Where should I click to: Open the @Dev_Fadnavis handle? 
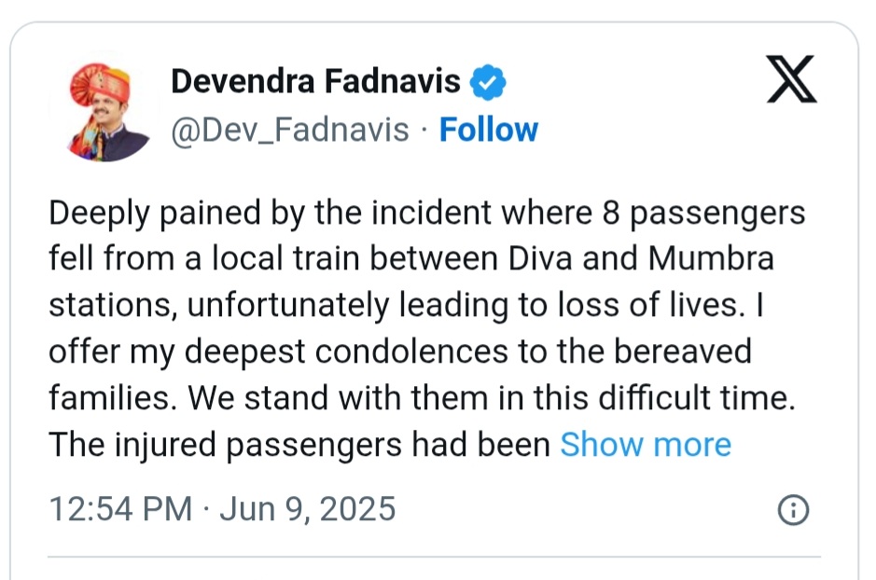point(289,130)
